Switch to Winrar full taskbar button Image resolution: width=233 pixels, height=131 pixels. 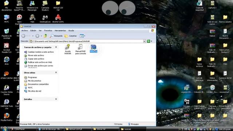point(105,129)
